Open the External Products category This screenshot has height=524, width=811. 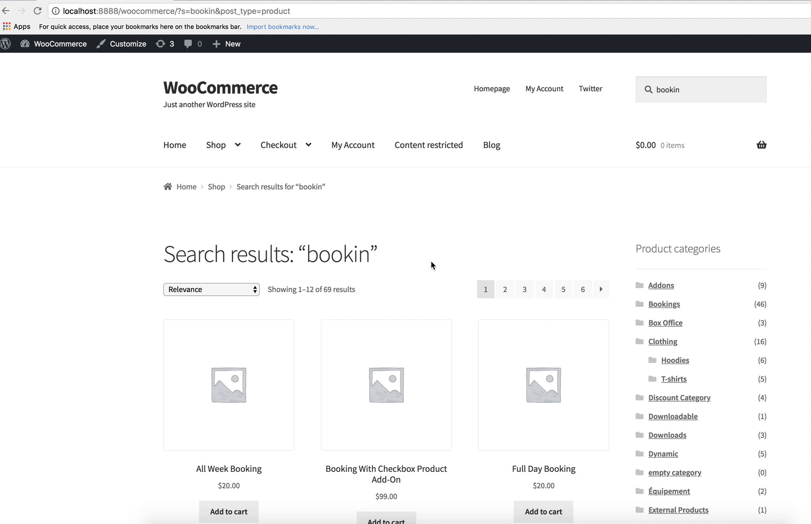coord(678,510)
